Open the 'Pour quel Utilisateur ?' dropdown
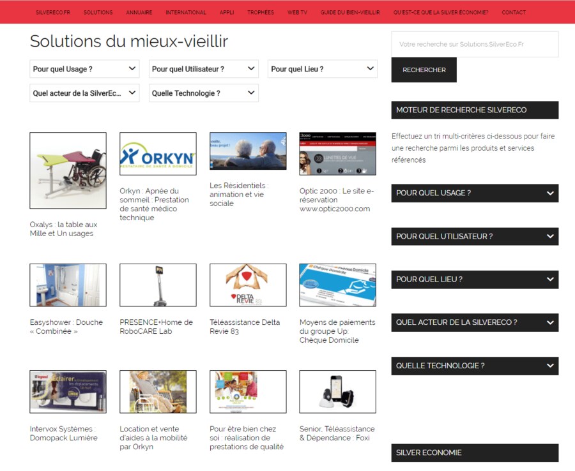Screen dimensions: 575x471 (203, 69)
